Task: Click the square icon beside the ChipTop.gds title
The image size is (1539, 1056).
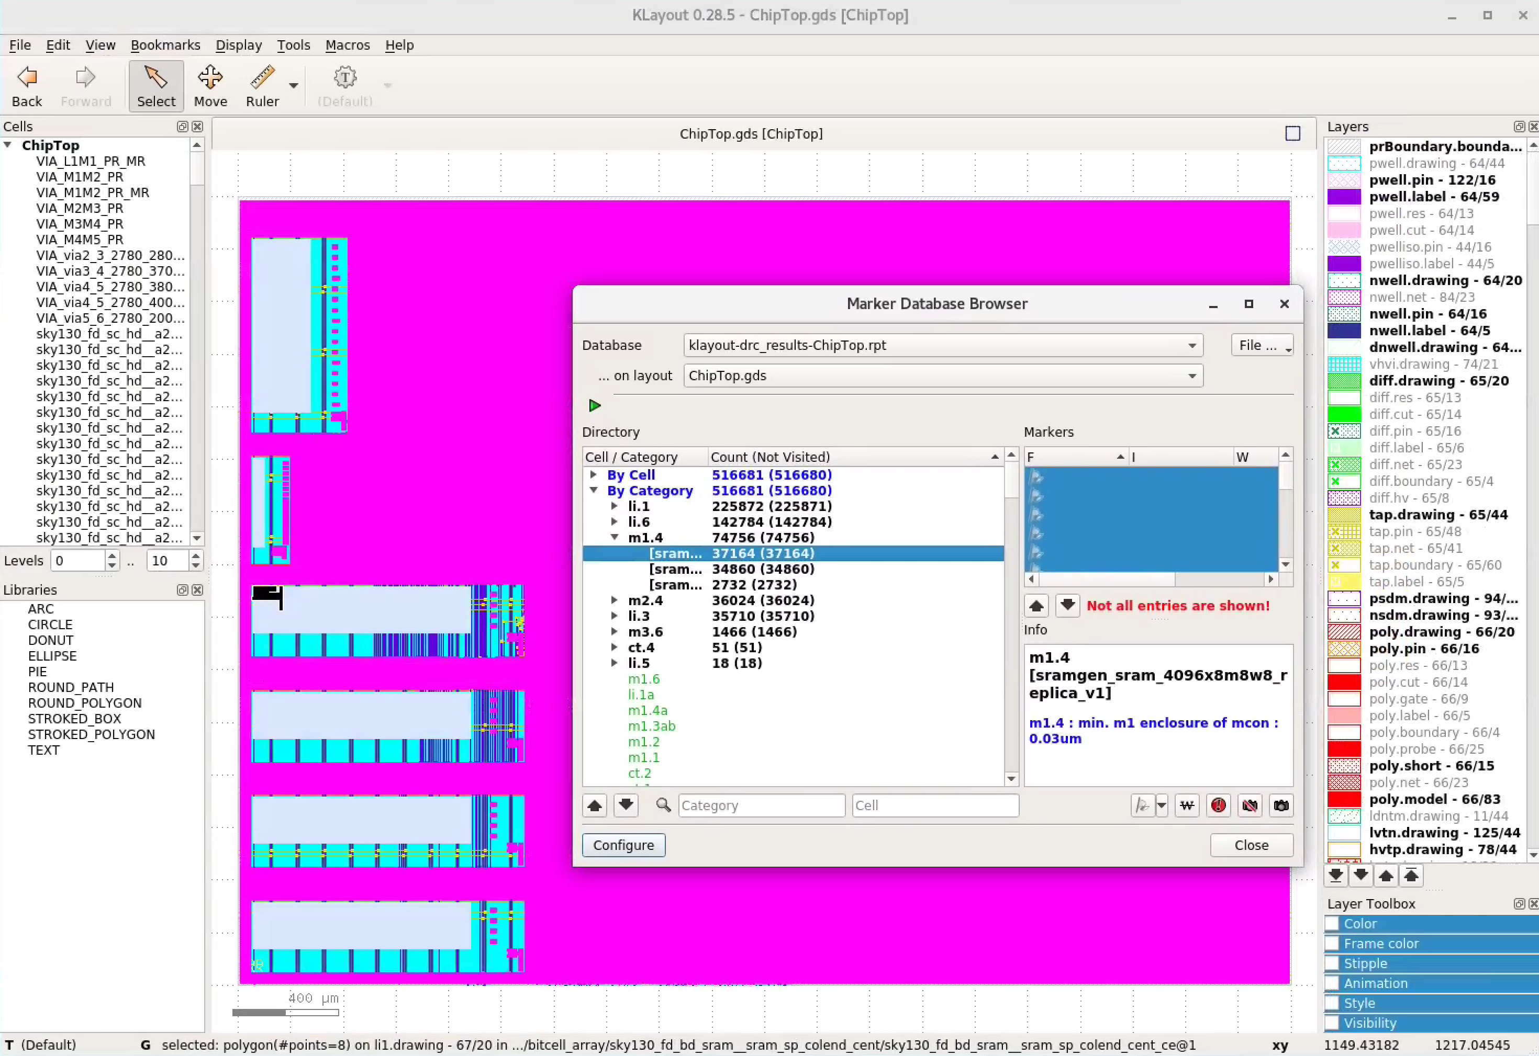Action: [1292, 133]
